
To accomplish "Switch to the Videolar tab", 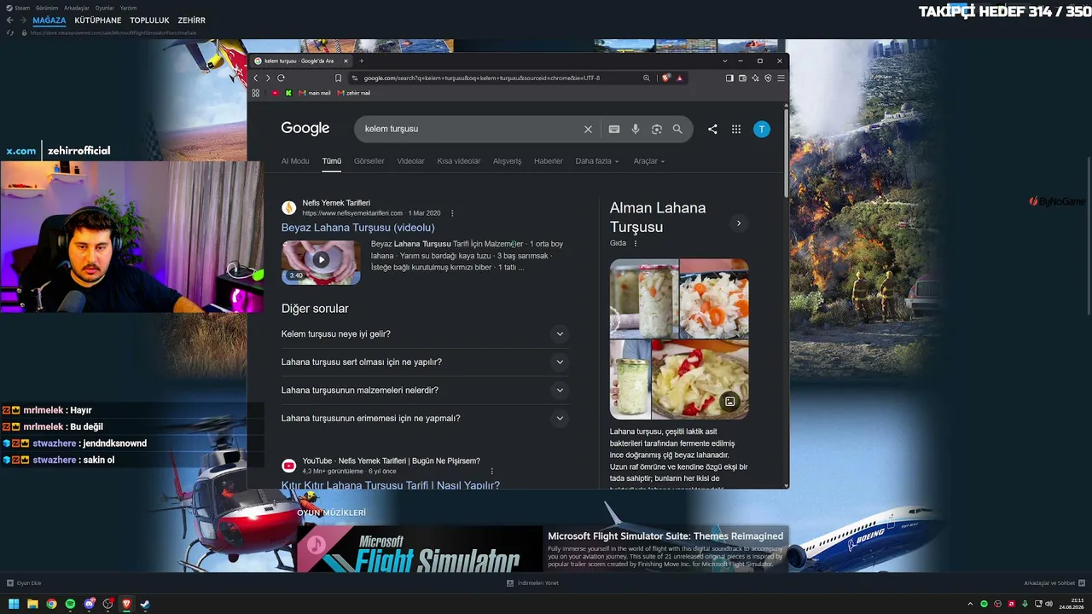I will point(410,161).
